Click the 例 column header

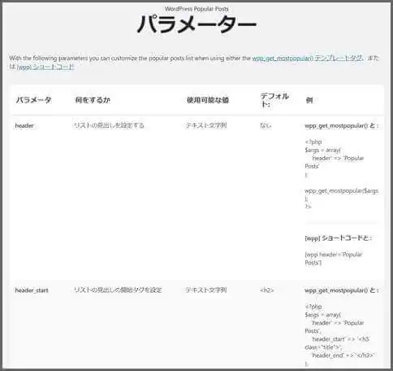[309, 100]
